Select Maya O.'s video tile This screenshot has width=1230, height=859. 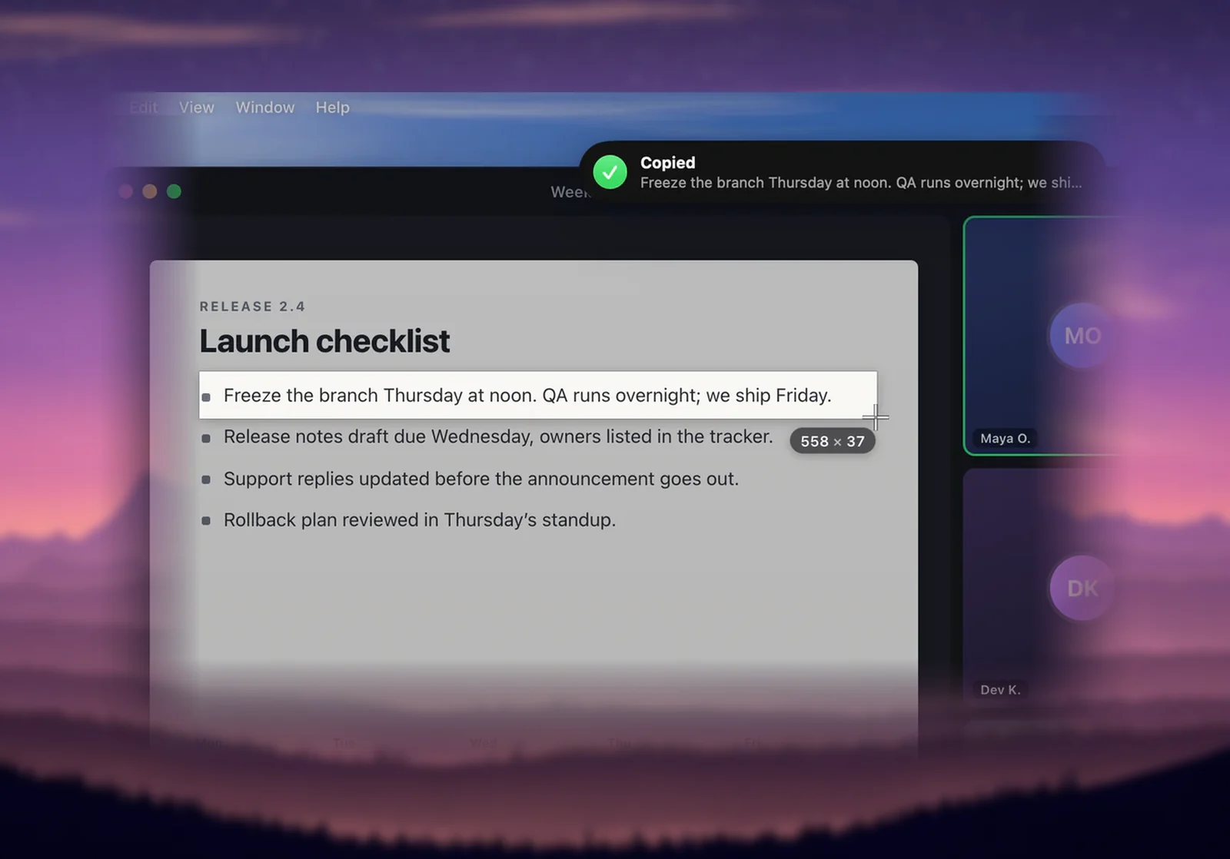(x=1042, y=336)
